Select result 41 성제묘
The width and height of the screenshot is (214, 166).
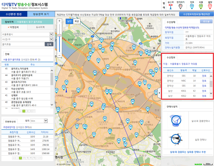(26, 97)
